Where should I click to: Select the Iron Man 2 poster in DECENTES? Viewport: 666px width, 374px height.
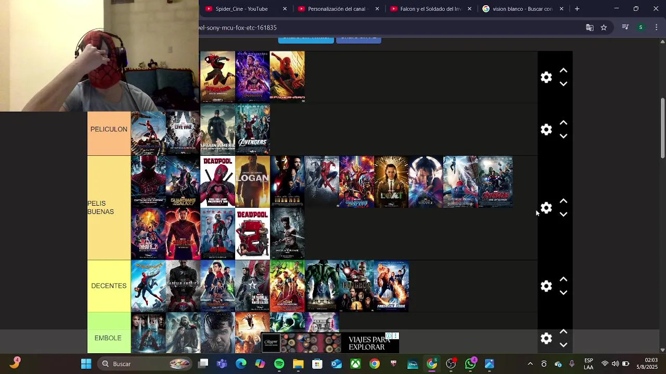(x=356, y=286)
